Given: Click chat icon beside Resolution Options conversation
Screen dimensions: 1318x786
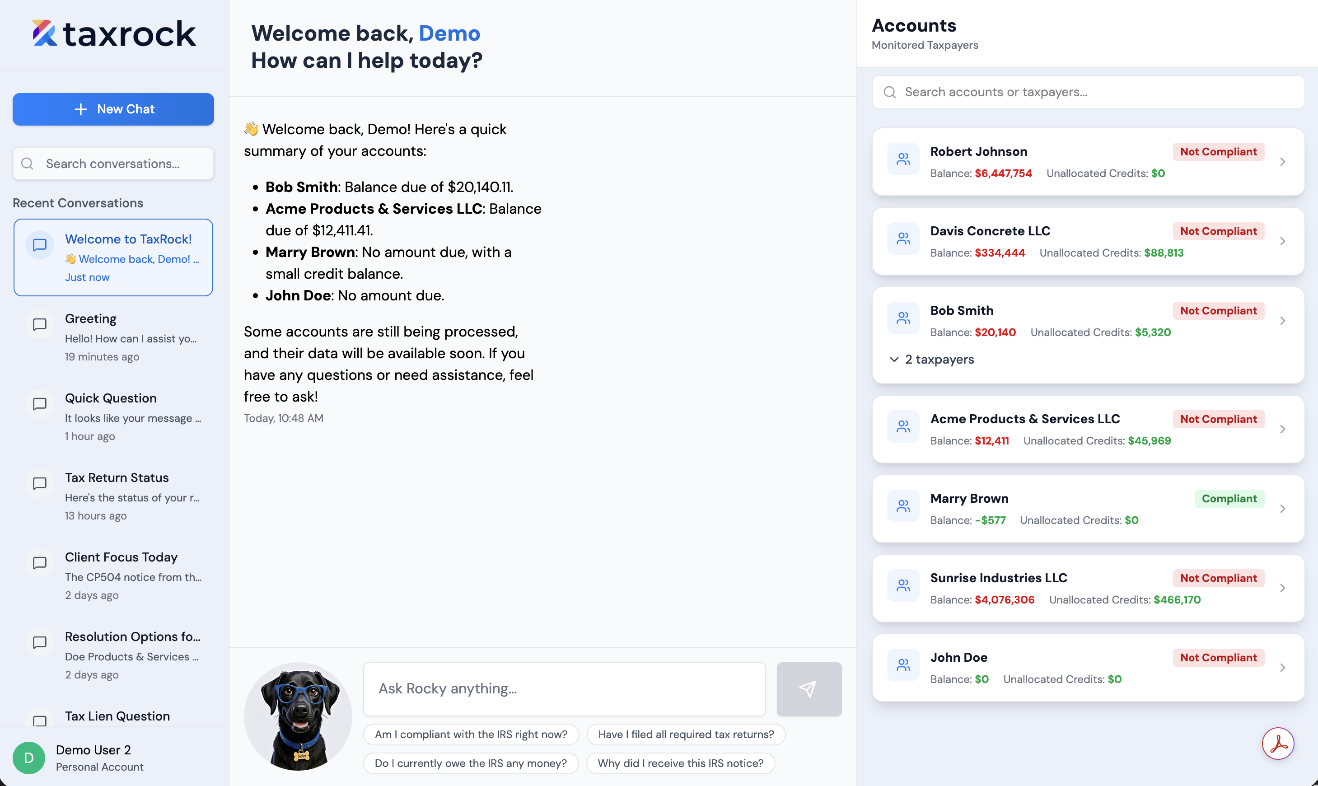Looking at the screenshot, I should 40,642.
